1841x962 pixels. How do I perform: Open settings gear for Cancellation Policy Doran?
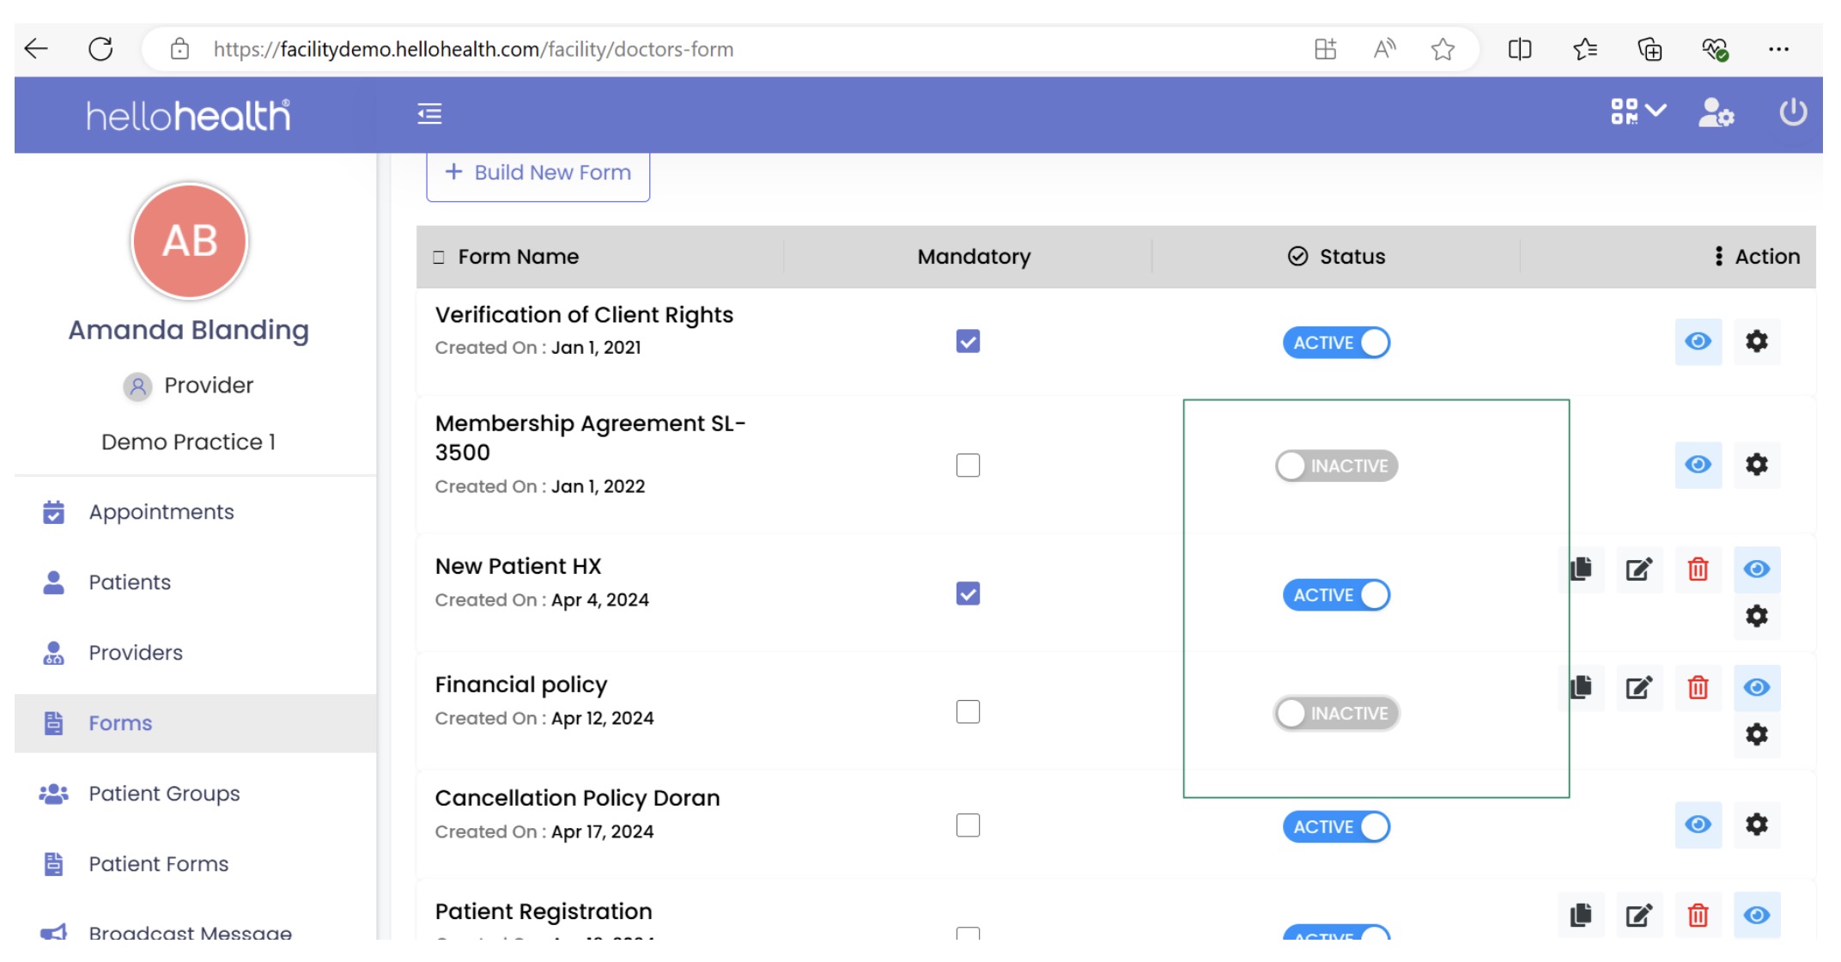click(1756, 825)
